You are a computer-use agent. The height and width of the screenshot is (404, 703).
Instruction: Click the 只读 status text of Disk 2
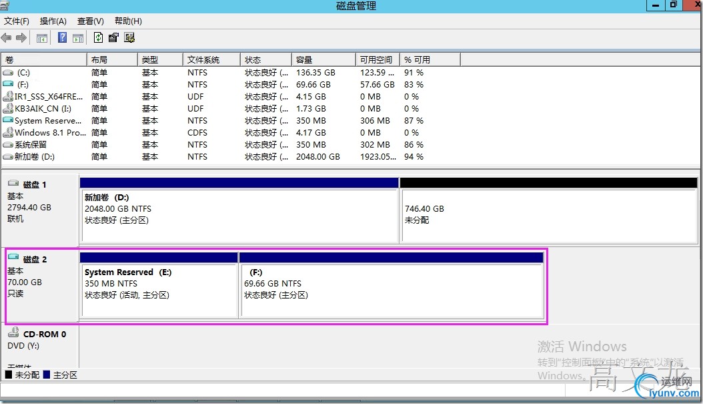15,294
